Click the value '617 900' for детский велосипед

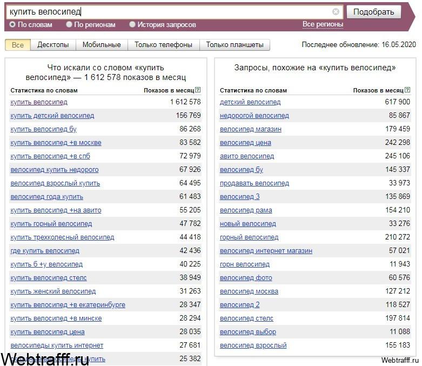(x=398, y=102)
